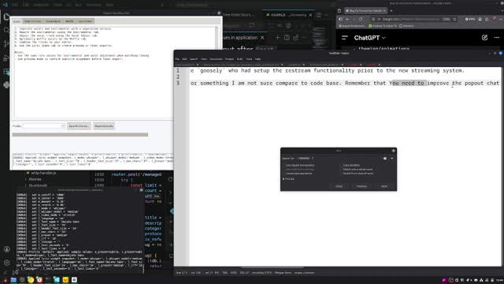Open VS Code Manage gear icon
This screenshot has height=284, width=504.
tap(6, 263)
